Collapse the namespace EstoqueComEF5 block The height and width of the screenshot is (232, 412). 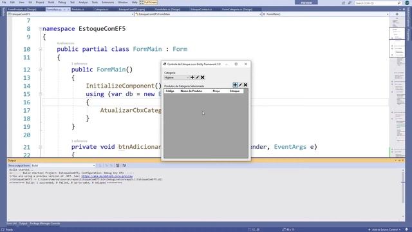[40, 28]
